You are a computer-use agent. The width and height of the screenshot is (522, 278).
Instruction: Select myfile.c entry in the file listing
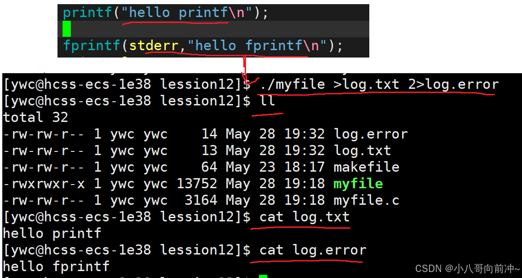tap(367, 200)
